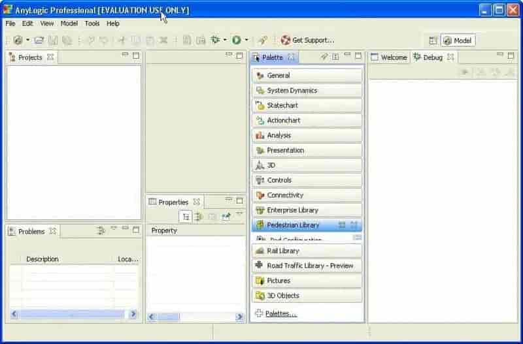The image size is (523, 344).
Task: Expand the Connectivity palette
Action: click(x=307, y=195)
